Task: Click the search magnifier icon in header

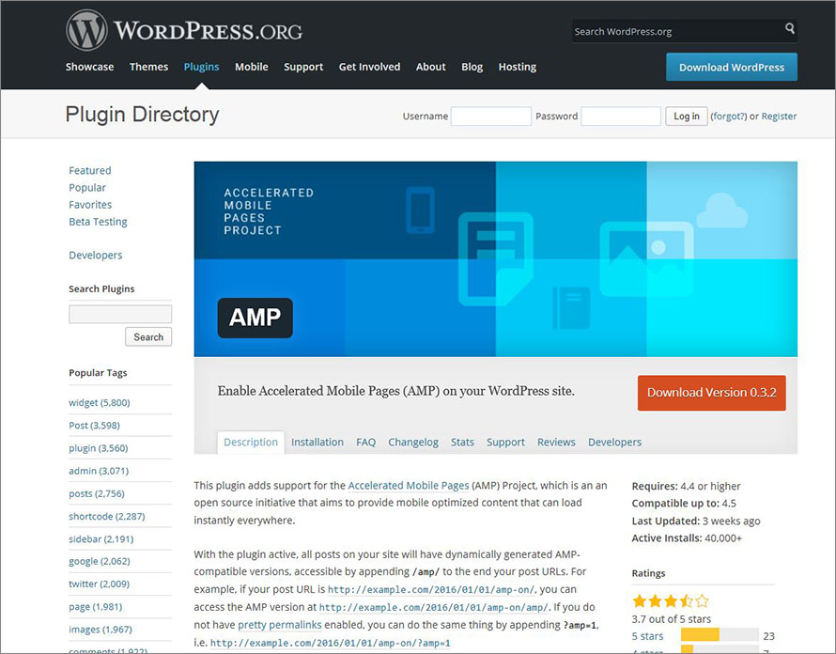Action: tap(790, 28)
